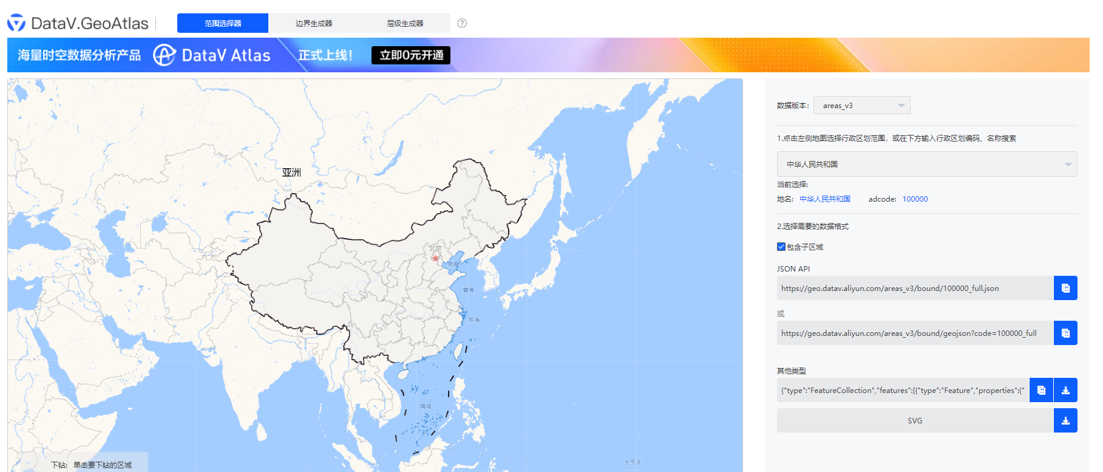Switch to the 层级生成器 tab
Image resolution: width=1103 pixels, height=472 pixels.
tap(405, 23)
